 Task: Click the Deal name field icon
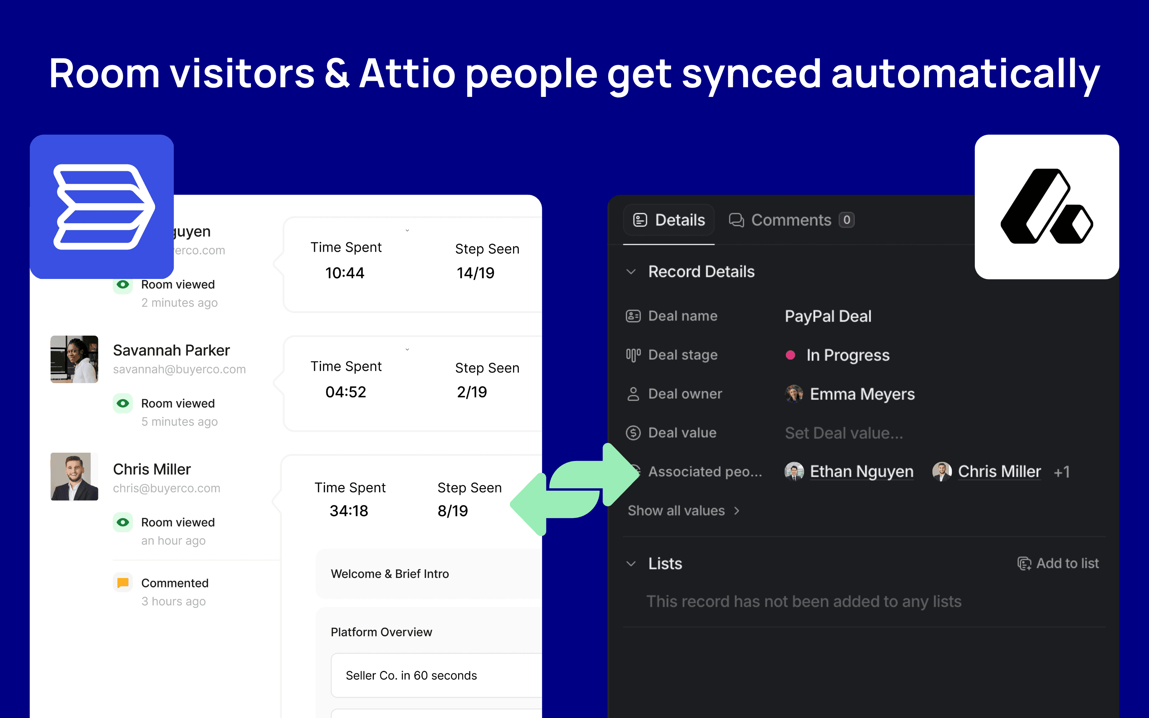(633, 316)
